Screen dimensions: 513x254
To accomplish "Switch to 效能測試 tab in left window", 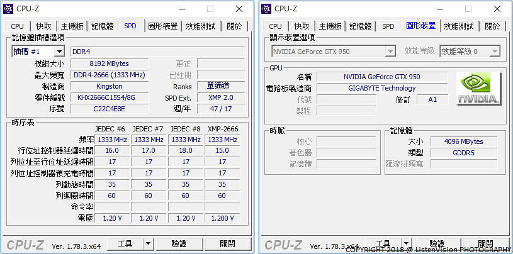I will [x=201, y=26].
